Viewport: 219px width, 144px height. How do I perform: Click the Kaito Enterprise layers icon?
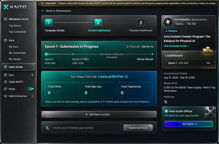tap(5, 96)
